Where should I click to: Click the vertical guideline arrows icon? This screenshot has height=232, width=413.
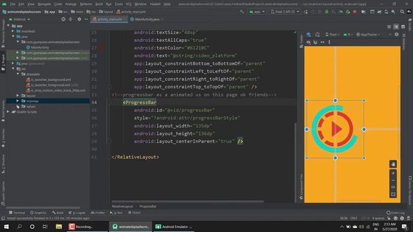329,42
